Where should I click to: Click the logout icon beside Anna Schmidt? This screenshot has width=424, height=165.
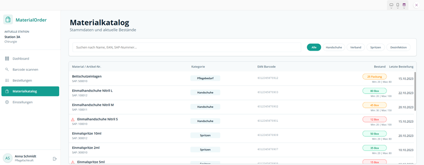(x=55, y=159)
